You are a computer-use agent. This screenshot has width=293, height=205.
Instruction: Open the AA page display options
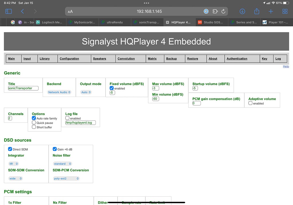click(70, 11)
